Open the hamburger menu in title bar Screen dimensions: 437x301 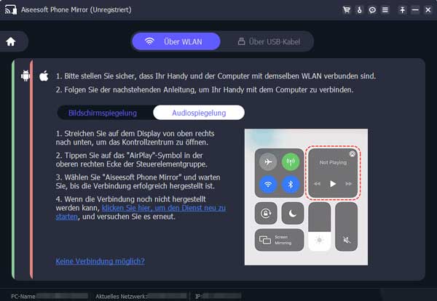pos(385,11)
